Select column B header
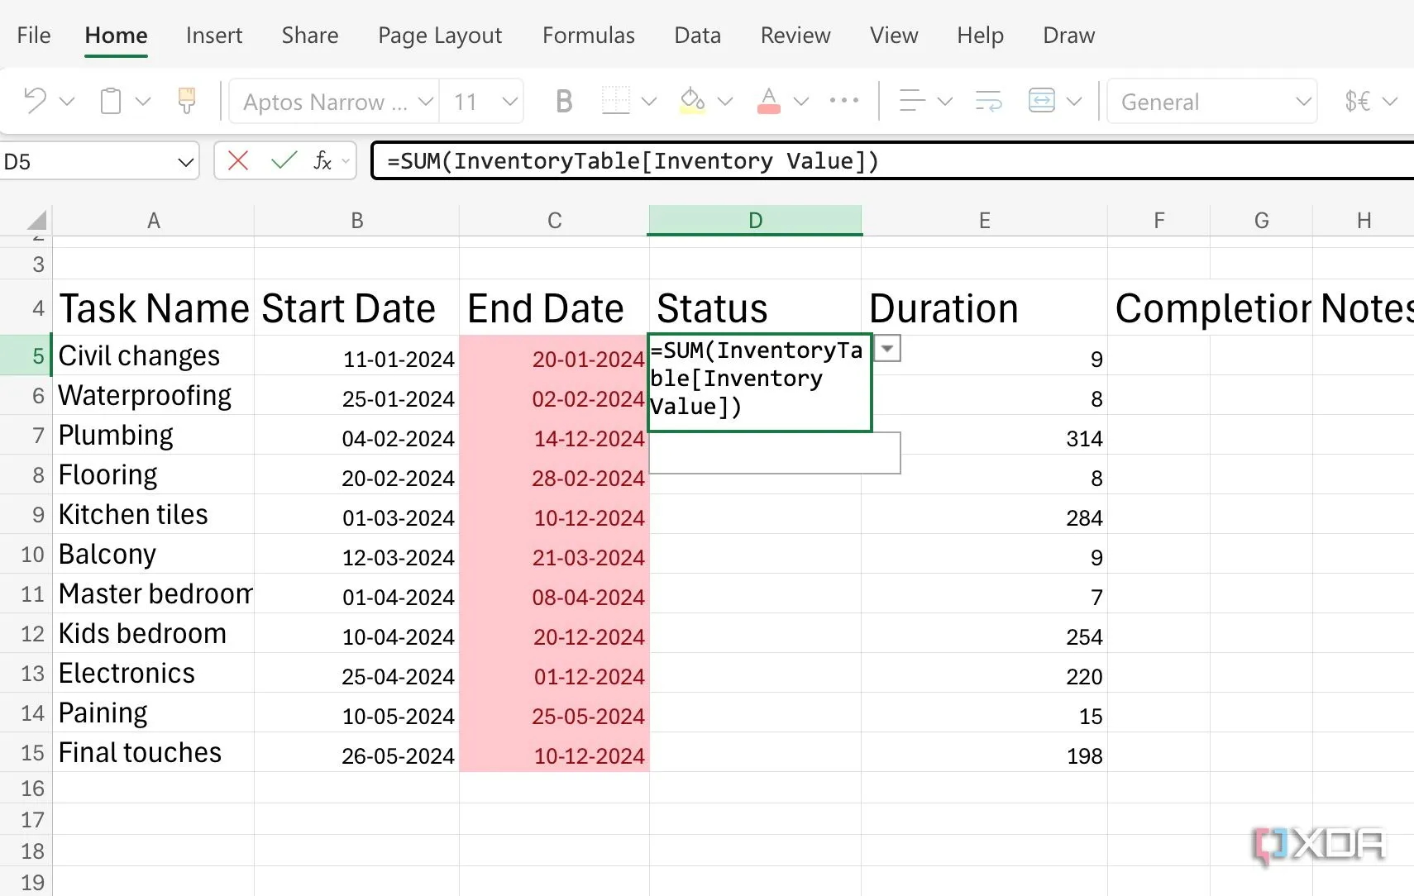The image size is (1414, 896). pos(357,221)
